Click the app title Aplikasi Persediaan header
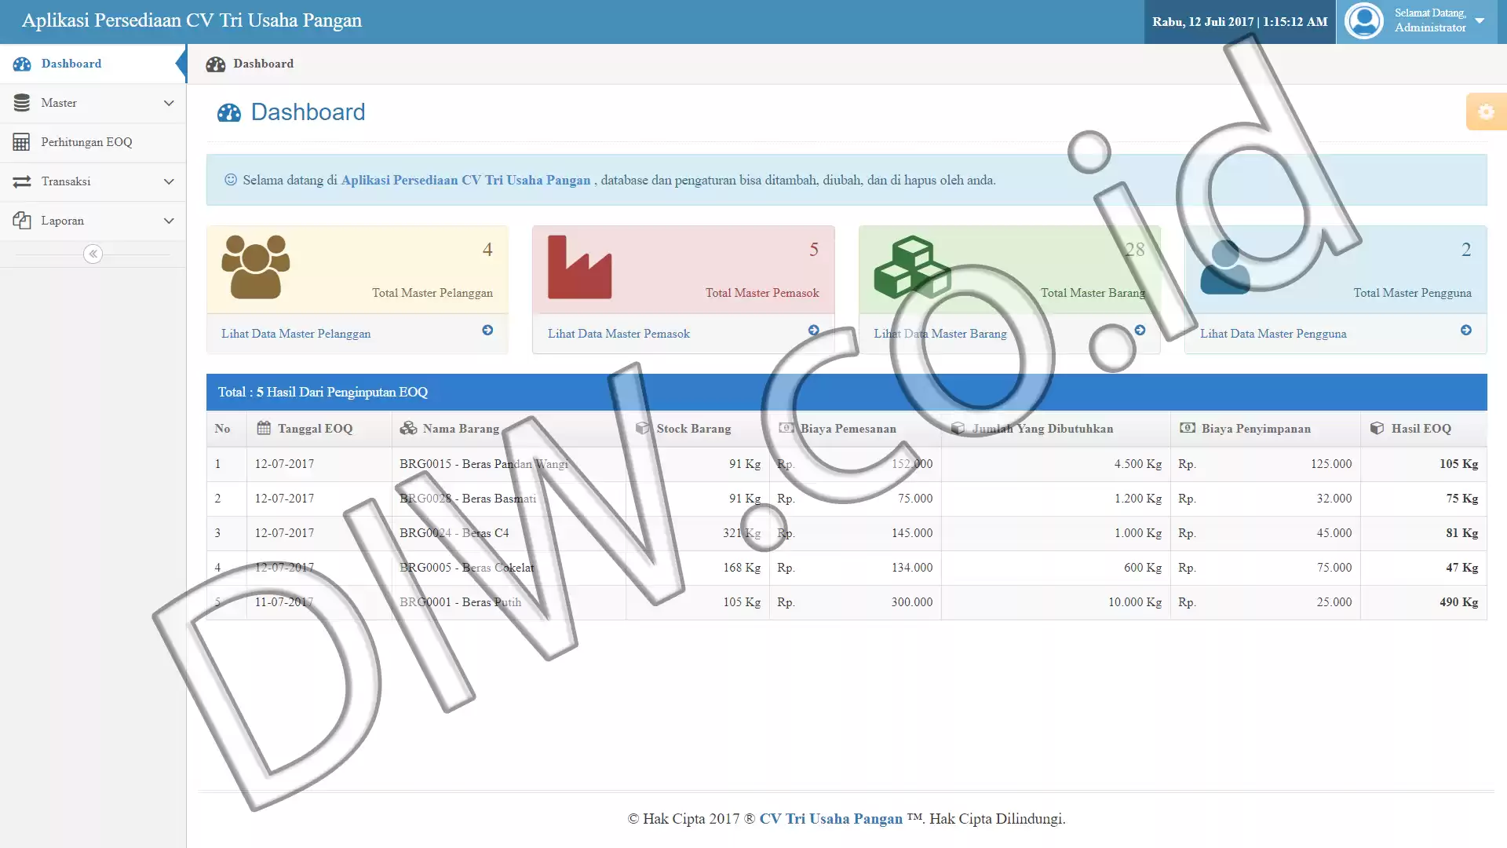 tap(192, 21)
